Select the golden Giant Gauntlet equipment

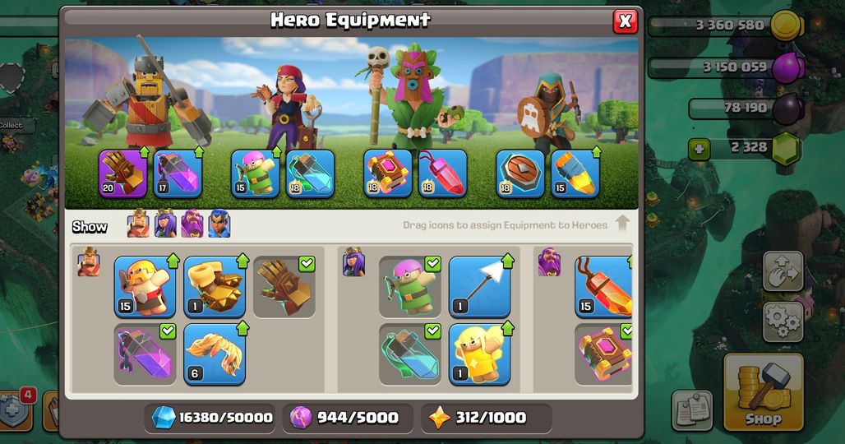(215, 287)
